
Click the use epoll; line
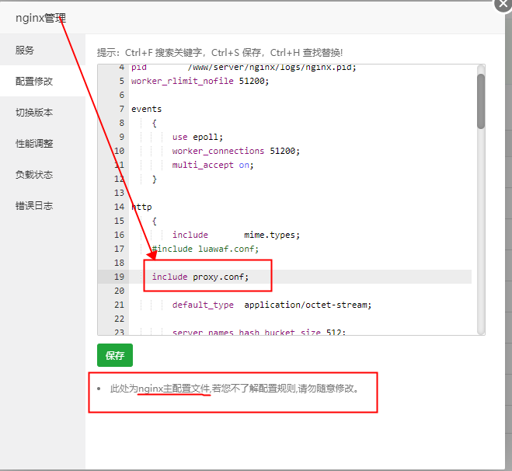197,137
